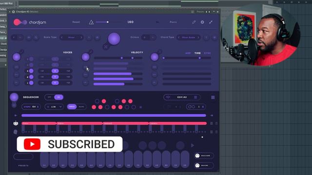This screenshot has width=312, height=175.
Task: Open Chordjam settings gear
Action: click(x=202, y=22)
